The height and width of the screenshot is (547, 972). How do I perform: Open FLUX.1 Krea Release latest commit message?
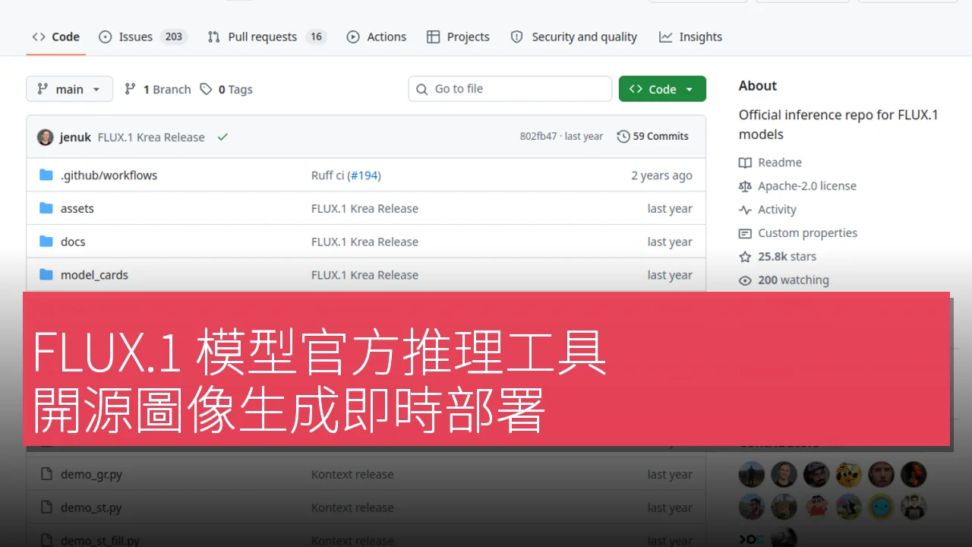coord(151,137)
